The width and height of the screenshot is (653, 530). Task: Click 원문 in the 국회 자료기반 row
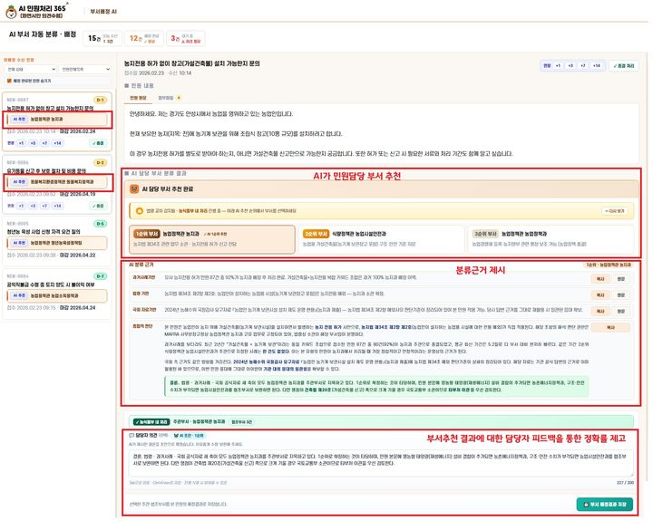(621, 311)
